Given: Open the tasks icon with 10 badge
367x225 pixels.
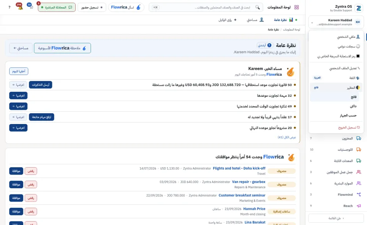Looking at the screenshot, I should (30, 6).
